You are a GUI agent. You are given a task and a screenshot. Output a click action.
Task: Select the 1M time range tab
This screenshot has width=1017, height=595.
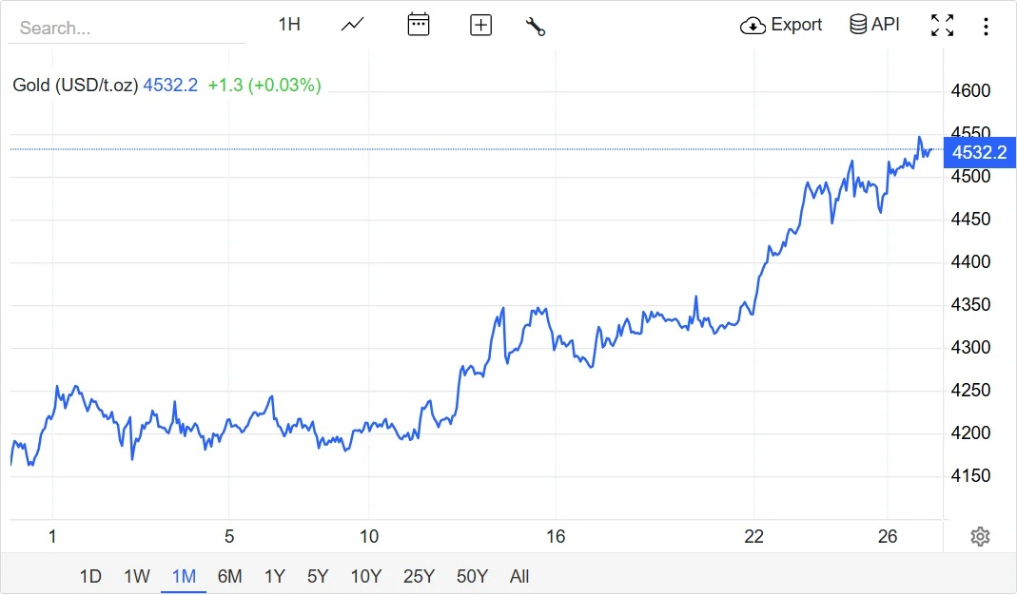point(184,576)
